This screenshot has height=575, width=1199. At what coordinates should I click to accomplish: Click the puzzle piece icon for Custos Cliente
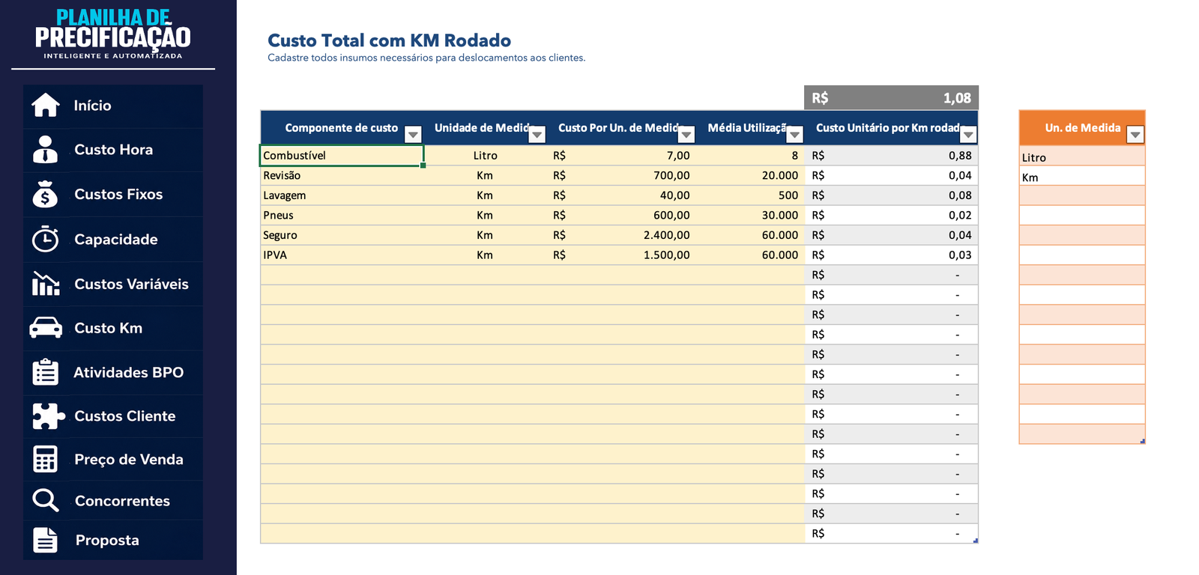tap(48, 416)
